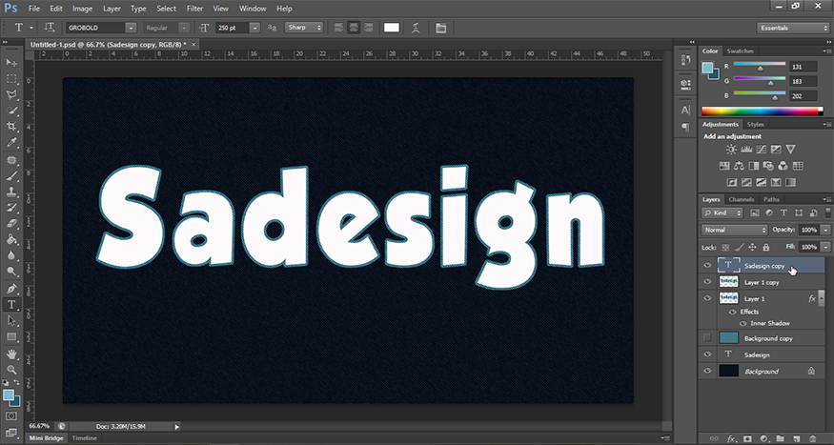
Task: Open the Fill slider dropdown arrow
Action: 825,247
